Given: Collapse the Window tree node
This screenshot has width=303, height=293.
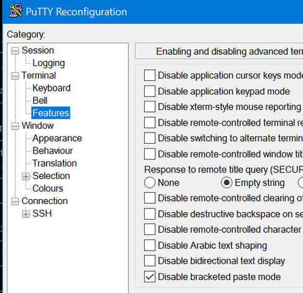Looking at the screenshot, I should point(15,126).
